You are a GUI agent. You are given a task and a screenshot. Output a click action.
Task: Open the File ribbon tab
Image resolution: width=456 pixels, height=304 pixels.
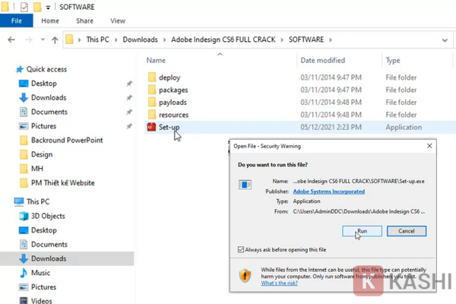point(17,21)
